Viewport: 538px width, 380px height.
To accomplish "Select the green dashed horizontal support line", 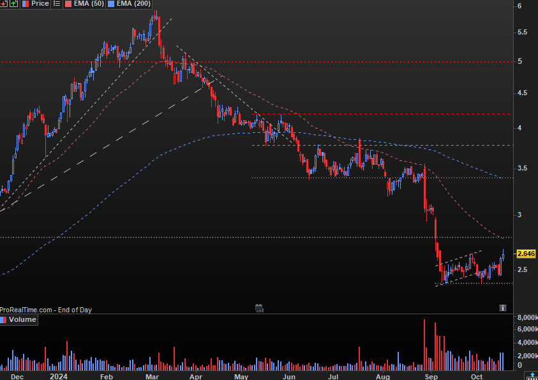I will [x=382, y=146].
